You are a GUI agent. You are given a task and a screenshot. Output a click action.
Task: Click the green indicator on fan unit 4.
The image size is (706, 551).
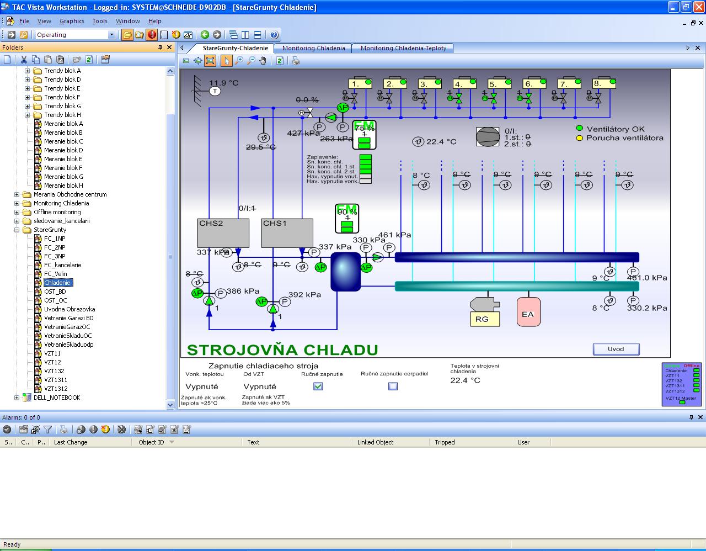click(473, 82)
